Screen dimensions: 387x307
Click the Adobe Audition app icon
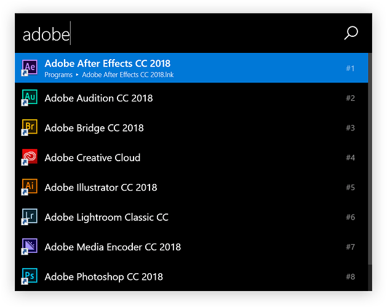30,98
